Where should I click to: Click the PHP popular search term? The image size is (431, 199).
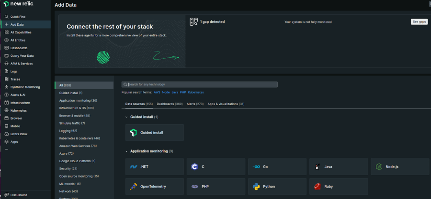click(183, 93)
